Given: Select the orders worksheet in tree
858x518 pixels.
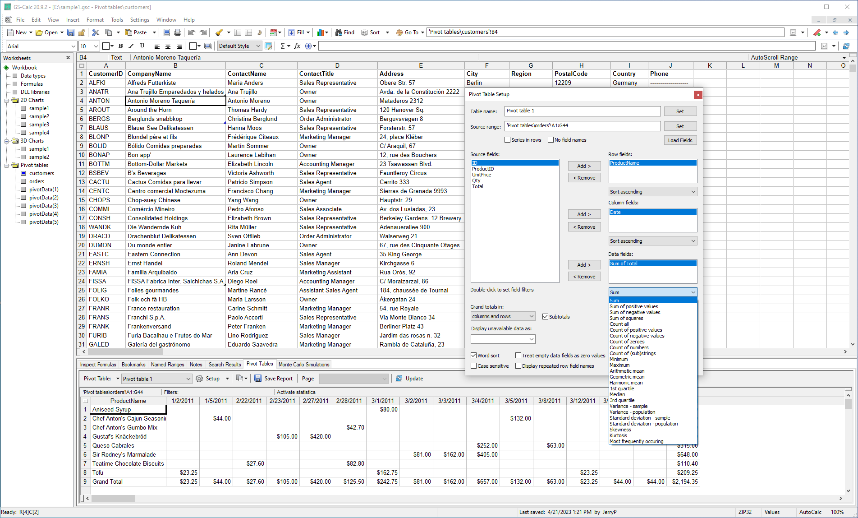Looking at the screenshot, I should coord(37,181).
